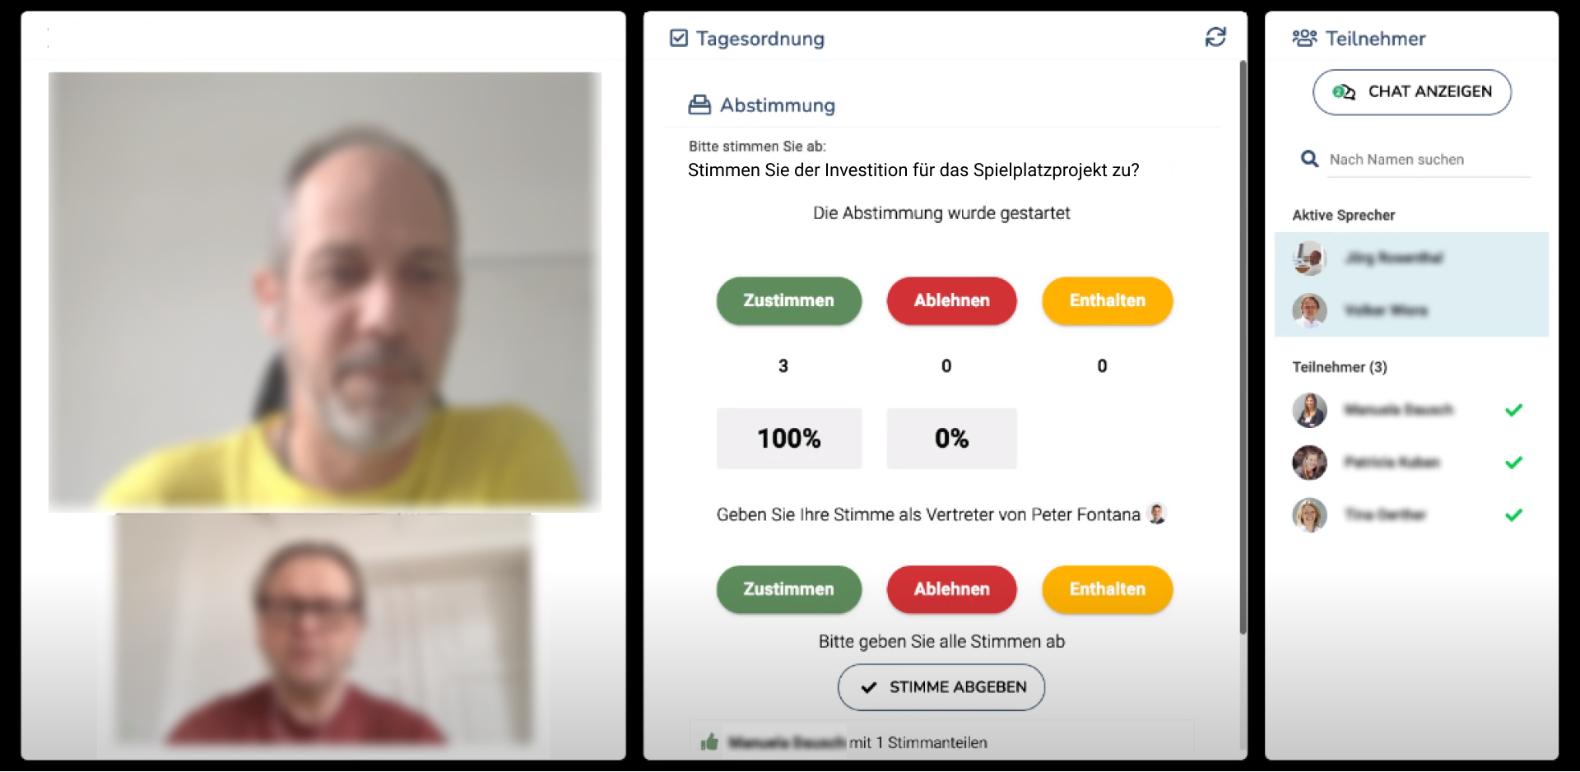Screen dimensions: 1580x772
Task: Click the first active speaker's avatar
Action: (1309, 258)
